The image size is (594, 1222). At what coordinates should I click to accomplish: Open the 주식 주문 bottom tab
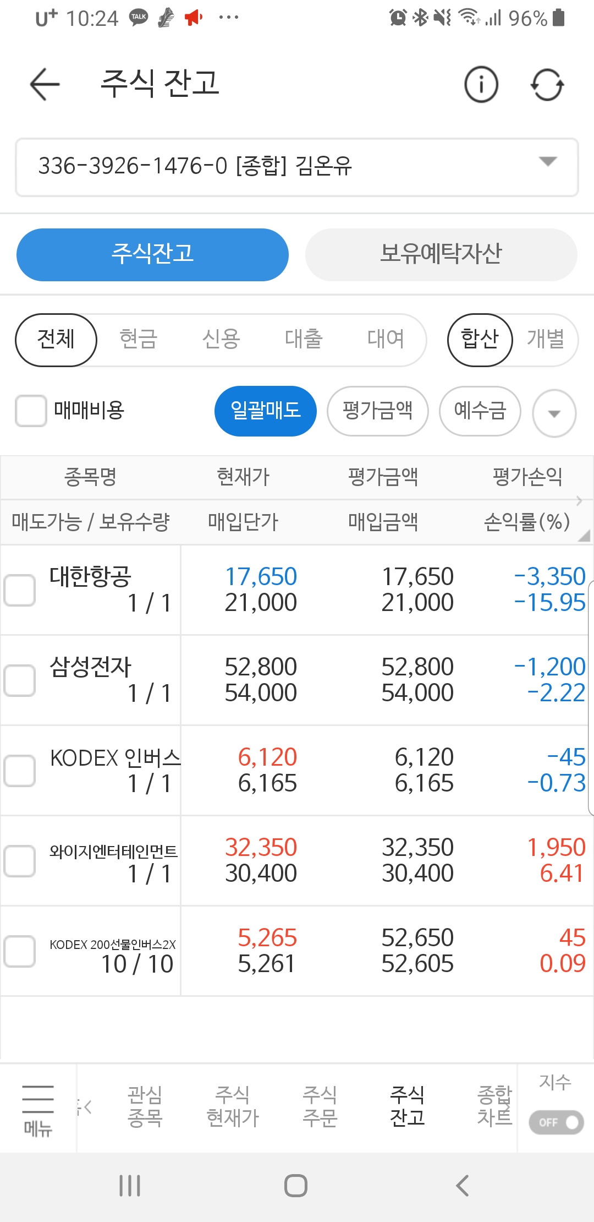(x=320, y=1106)
